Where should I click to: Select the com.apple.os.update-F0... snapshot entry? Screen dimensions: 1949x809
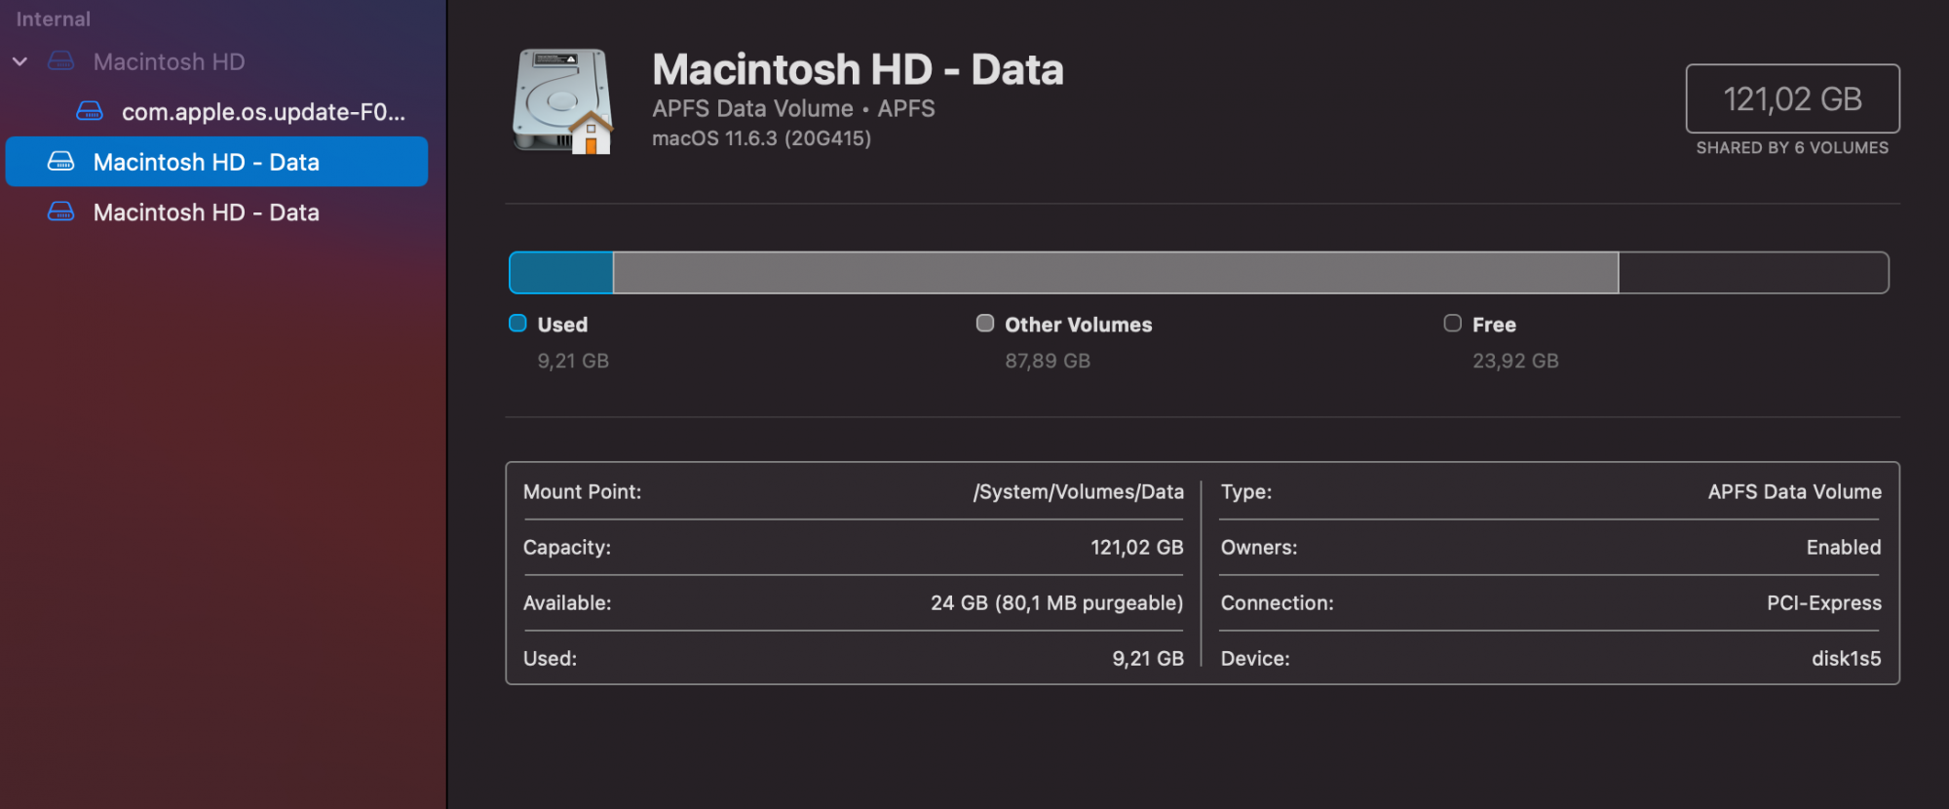263,112
